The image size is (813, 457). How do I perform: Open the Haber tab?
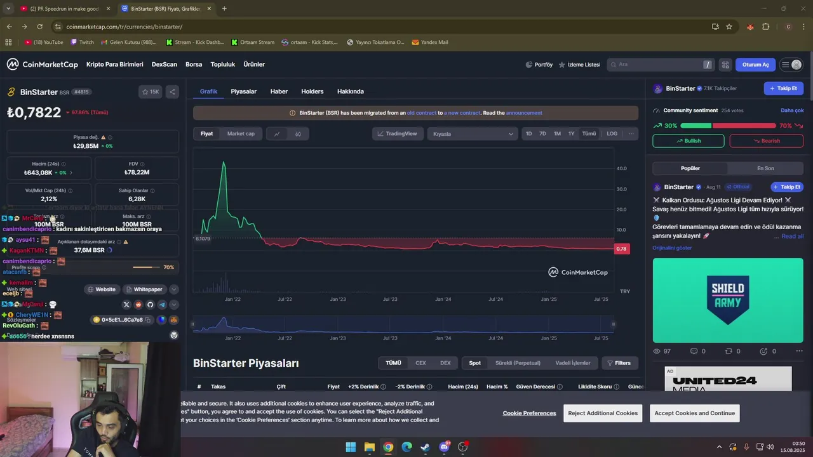(279, 91)
